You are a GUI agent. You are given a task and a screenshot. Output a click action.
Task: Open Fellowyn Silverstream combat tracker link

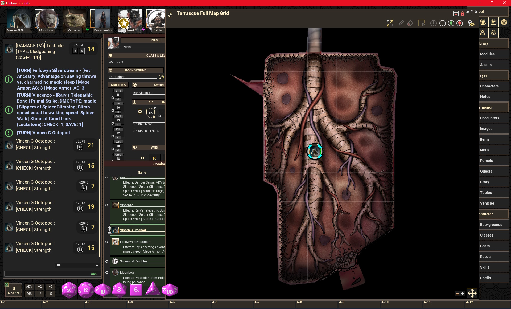(135, 242)
